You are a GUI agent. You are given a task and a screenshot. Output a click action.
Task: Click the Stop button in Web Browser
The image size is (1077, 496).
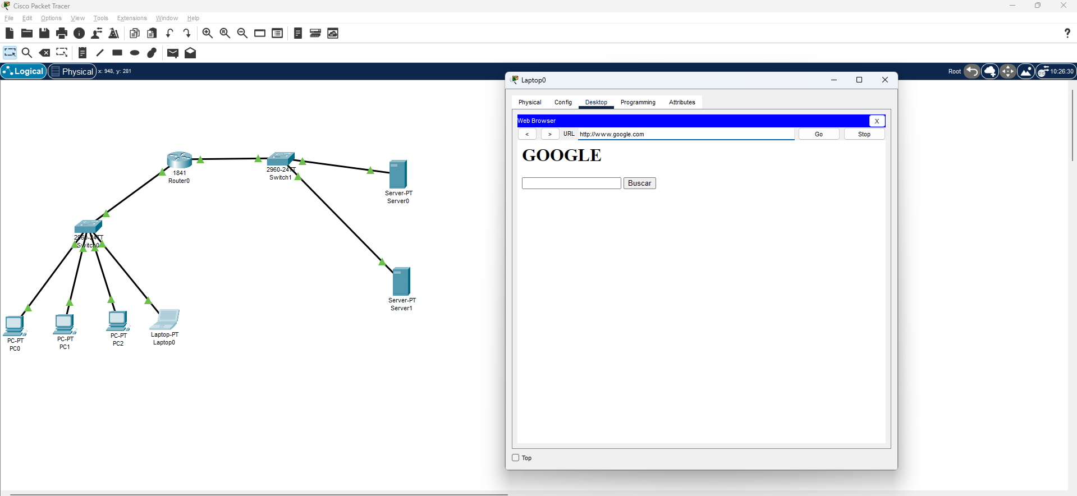tap(864, 134)
